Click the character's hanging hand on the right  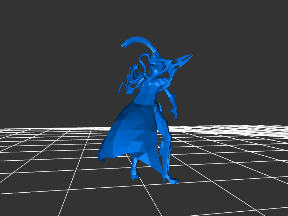(175, 114)
